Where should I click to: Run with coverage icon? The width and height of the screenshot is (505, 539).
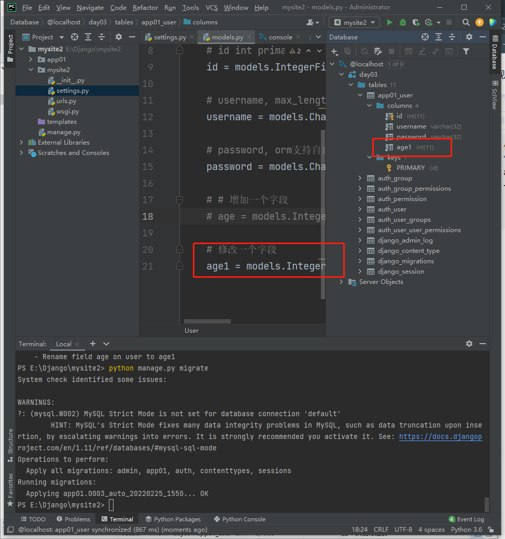click(416, 22)
